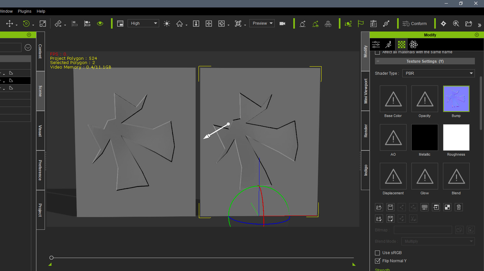Click the green path-follow eye icon
Screen dimensions: 484x271
pos(315,23)
